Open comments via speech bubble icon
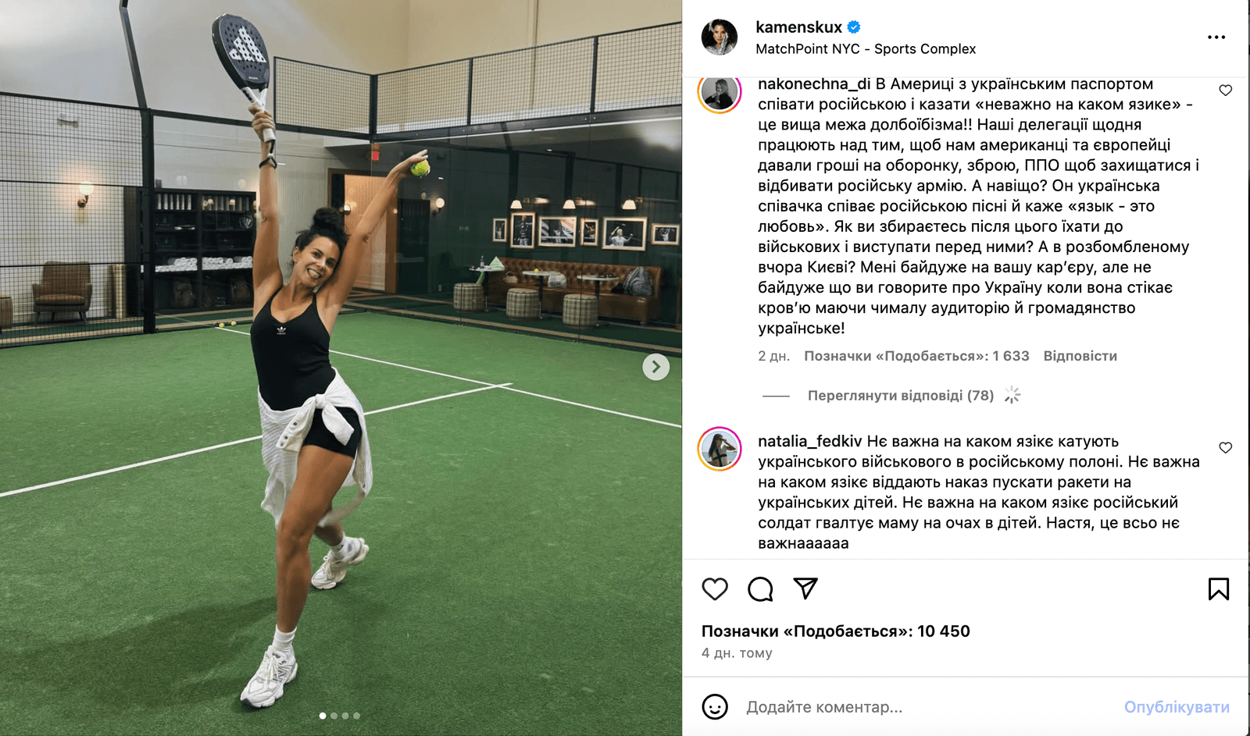Screen dimensions: 1250x736 760,588
